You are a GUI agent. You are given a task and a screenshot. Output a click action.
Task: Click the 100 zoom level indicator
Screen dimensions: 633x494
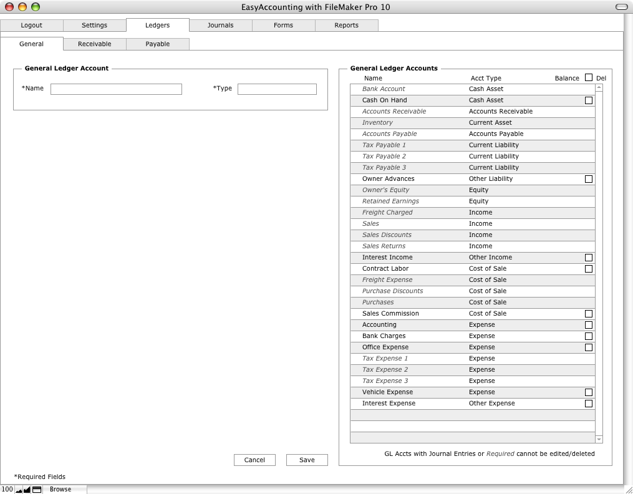click(7, 489)
